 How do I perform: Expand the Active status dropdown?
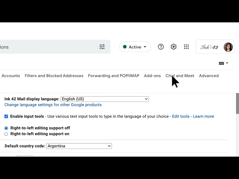[135, 47]
